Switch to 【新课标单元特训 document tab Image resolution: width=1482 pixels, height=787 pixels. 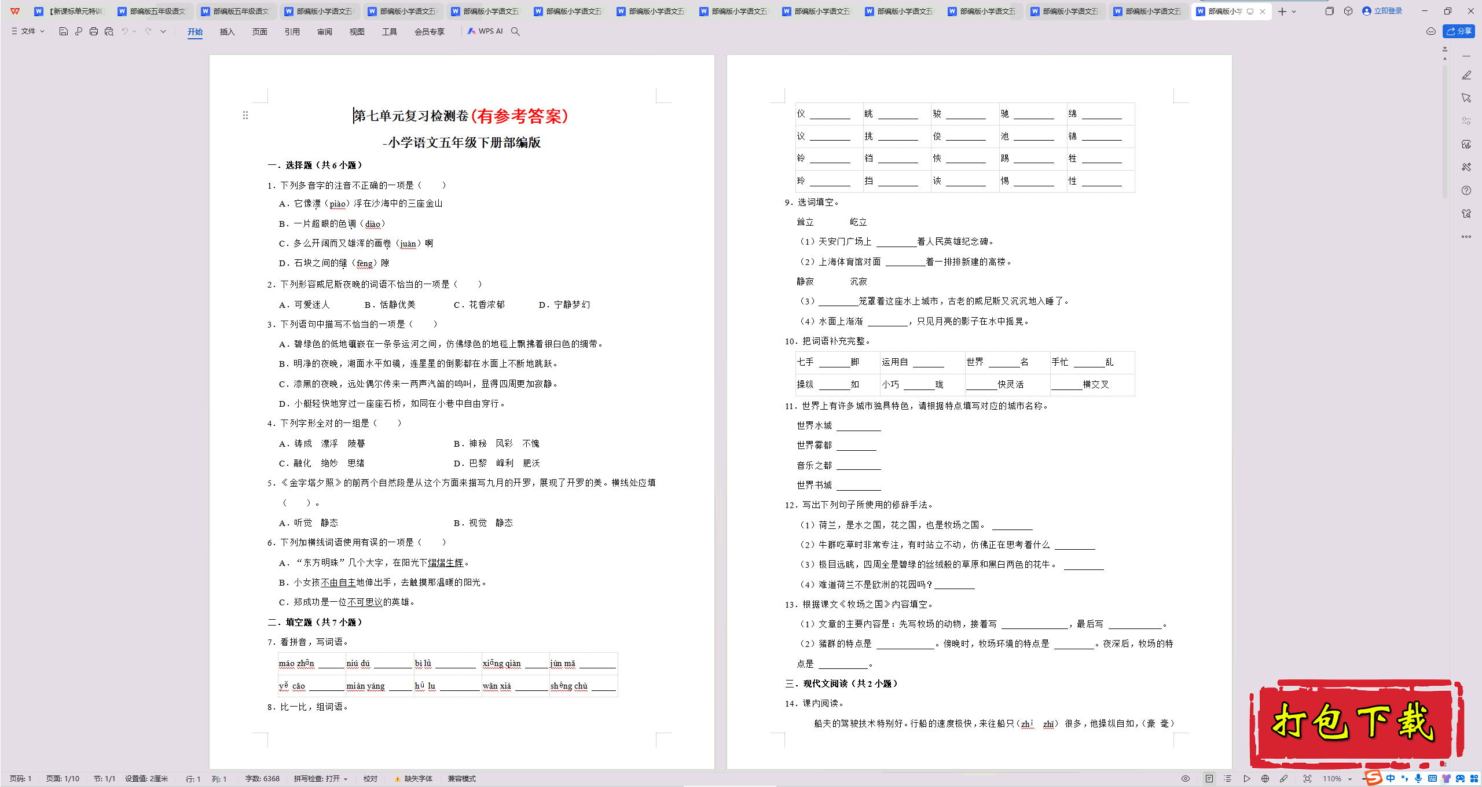pos(69,12)
